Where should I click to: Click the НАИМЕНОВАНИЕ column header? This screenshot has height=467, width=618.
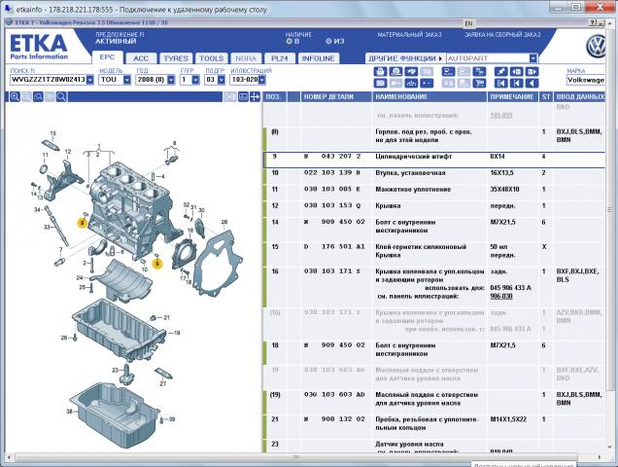tap(429, 96)
